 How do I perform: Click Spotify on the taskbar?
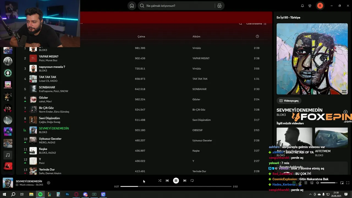(40, 194)
